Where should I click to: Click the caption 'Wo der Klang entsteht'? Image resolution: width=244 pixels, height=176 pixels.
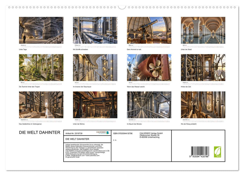pos(189,124)
